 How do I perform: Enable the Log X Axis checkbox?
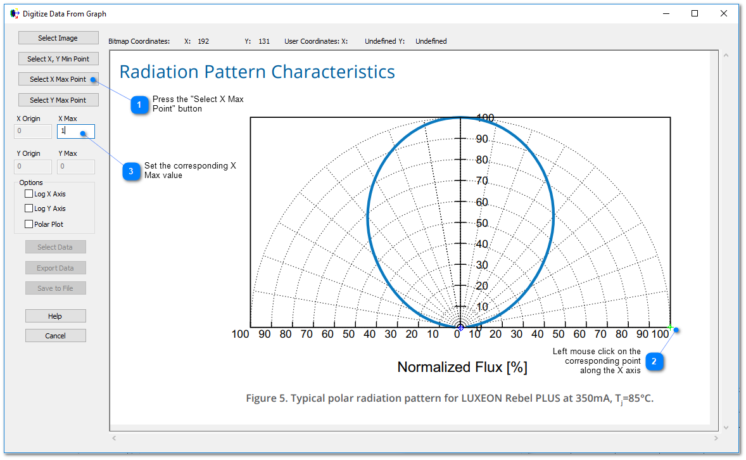click(29, 194)
